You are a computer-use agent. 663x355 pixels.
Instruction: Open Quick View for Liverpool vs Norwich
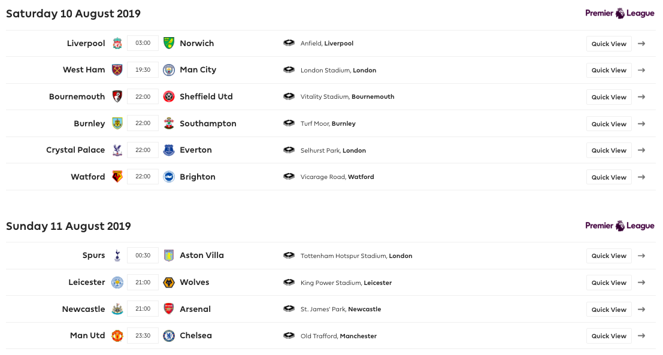click(609, 44)
